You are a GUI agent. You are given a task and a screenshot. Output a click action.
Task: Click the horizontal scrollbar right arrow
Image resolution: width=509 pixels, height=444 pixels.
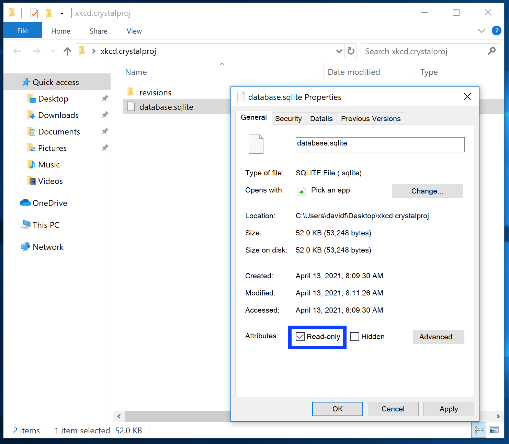pyautogui.click(x=498, y=416)
